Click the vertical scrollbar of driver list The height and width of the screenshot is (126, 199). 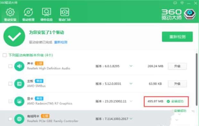pos(196,79)
